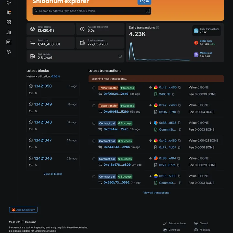Click info icon beside Daily transactions title
This screenshot has width=233, height=233.
(x=158, y=28)
